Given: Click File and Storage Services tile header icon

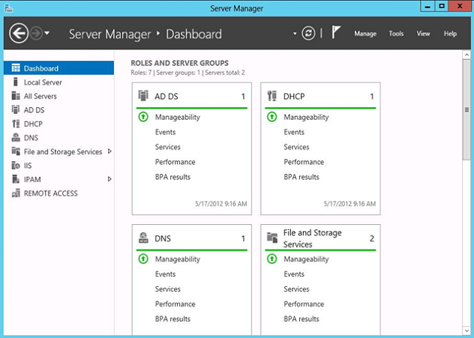Looking at the screenshot, I should tap(272, 238).
